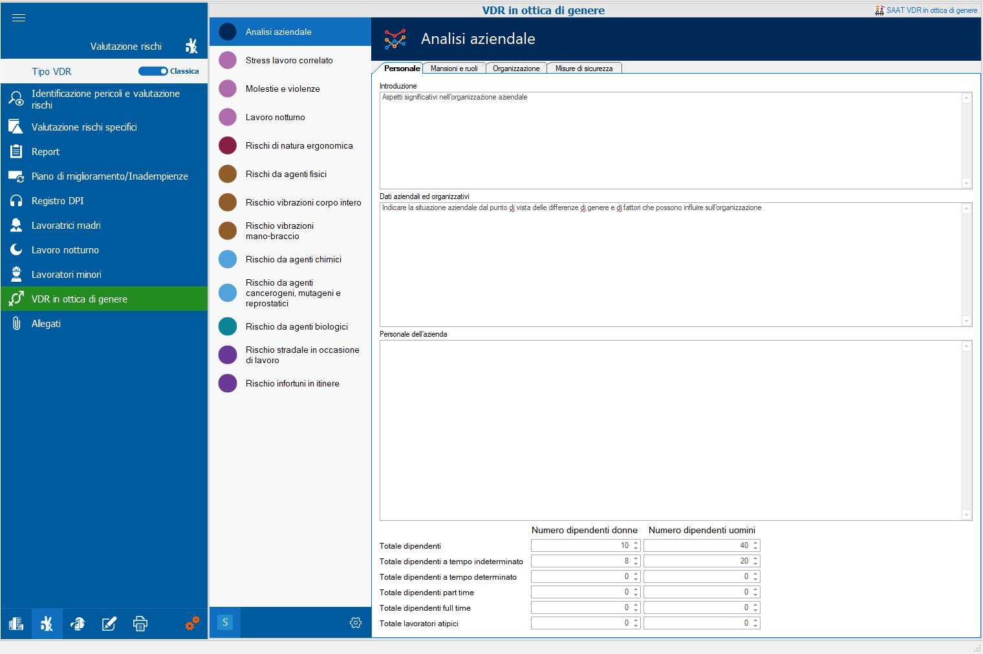Click the orange gears icon
983x654 pixels.
[x=192, y=624]
